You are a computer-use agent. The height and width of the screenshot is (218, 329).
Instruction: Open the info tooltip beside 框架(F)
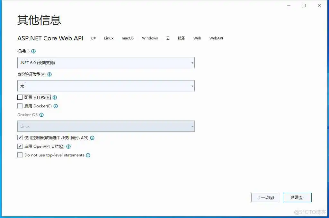(x=33, y=51)
